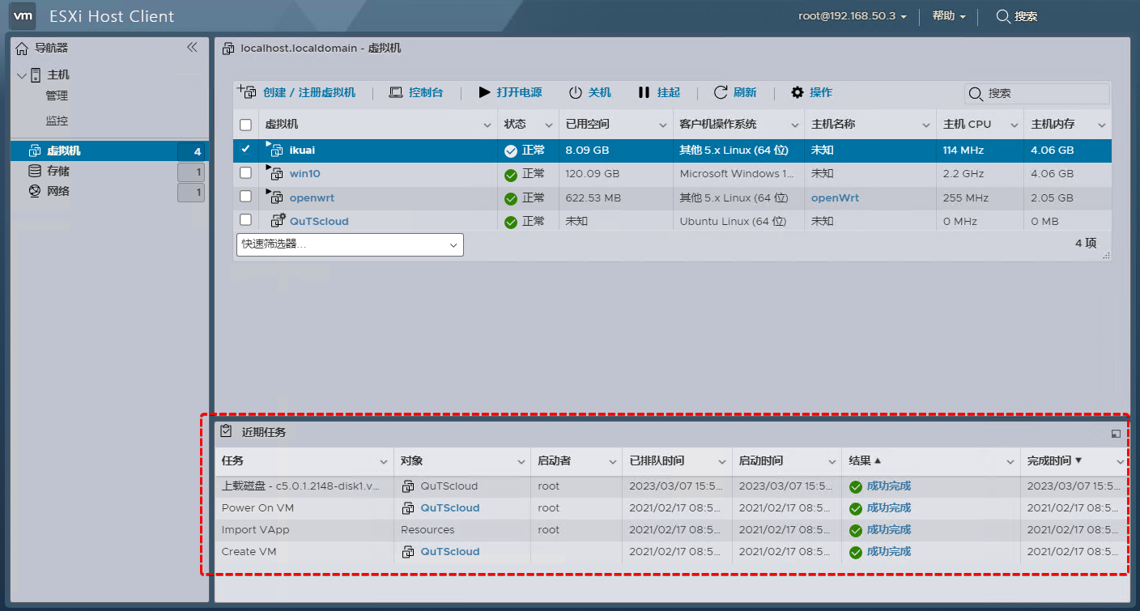Click 成功完成 link for Create VM task
The image size is (1140, 611).
click(889, 552)
